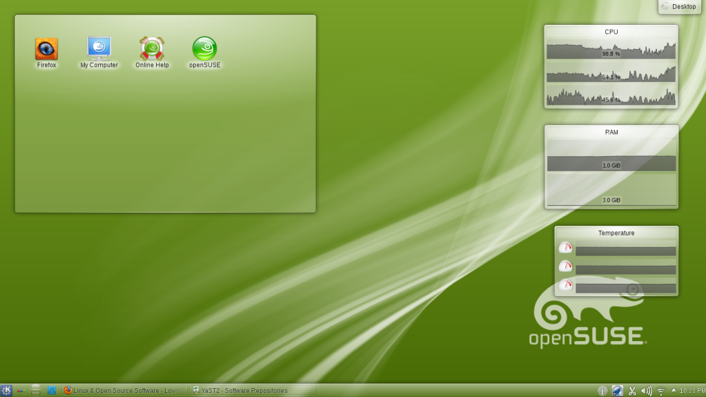
Task: Open the volume speaker tray icon
Action: tap(646, 391)
